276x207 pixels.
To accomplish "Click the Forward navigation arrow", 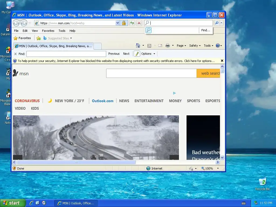I will [x=24, y=23].
